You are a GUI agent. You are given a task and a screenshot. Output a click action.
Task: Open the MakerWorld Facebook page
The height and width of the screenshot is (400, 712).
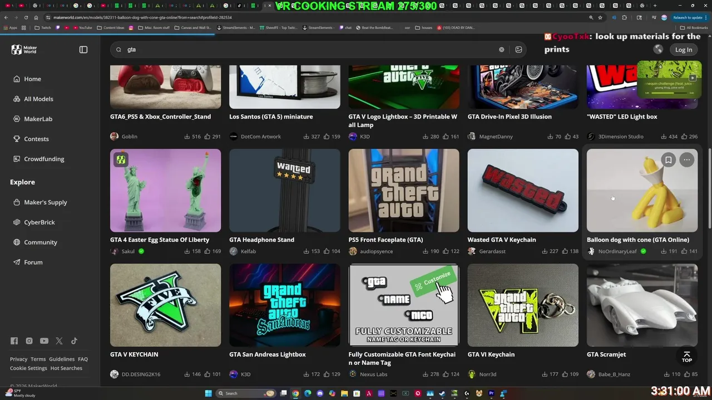pos(14,341)
